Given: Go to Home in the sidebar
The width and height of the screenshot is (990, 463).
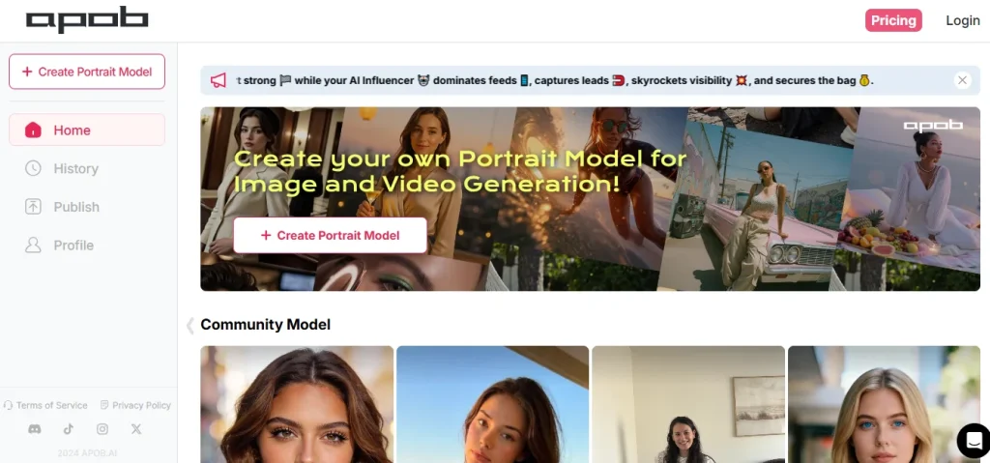Looking at the screenshot, I should pyautogui.click(x=86, y=130).
